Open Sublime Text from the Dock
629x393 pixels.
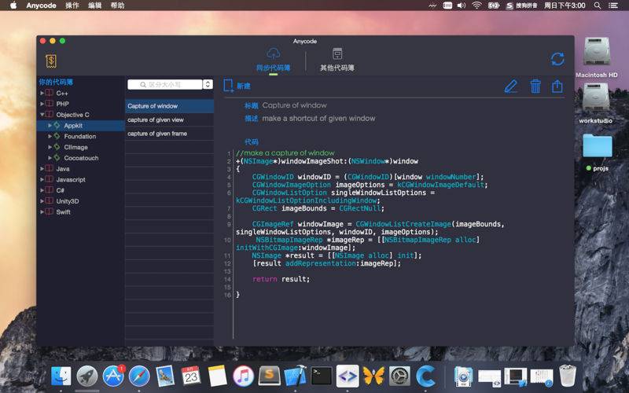pyautogui.click(x=269, y=376)
